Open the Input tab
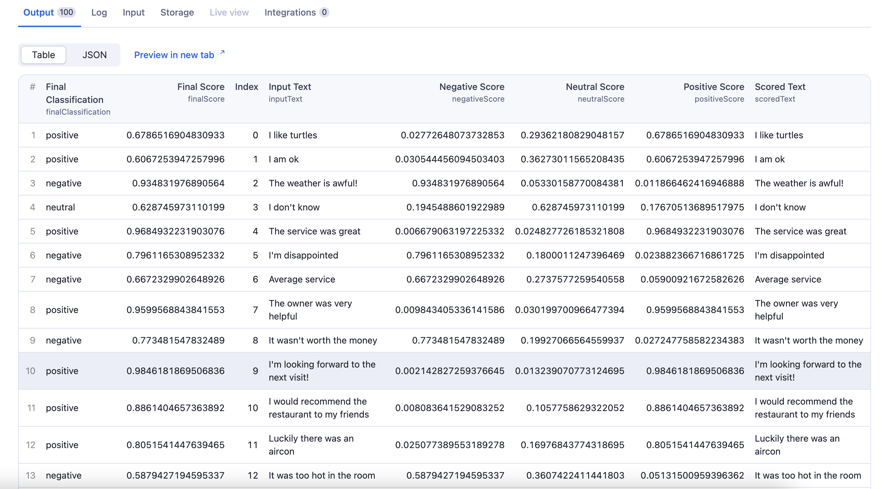886x489 pixels. pos(133,12)
